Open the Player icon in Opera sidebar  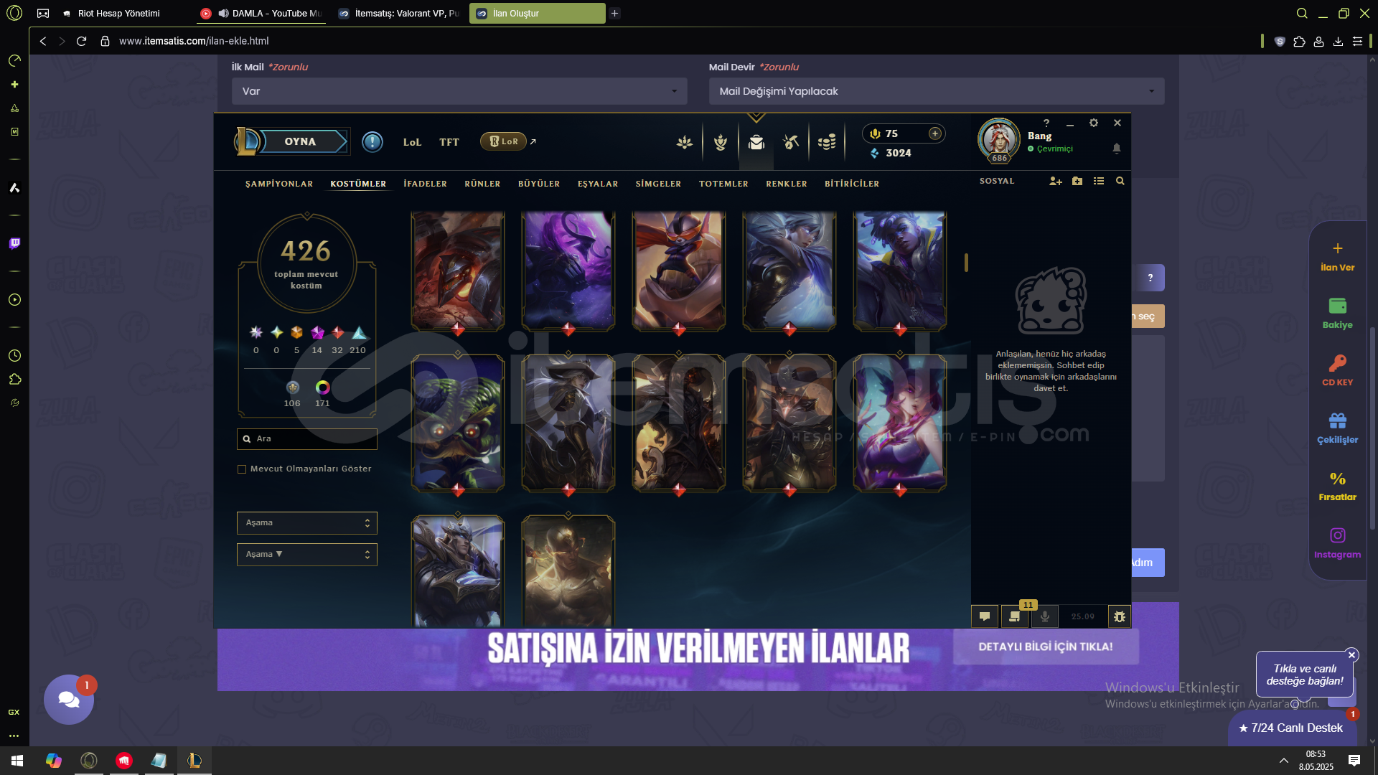[14, 300]
